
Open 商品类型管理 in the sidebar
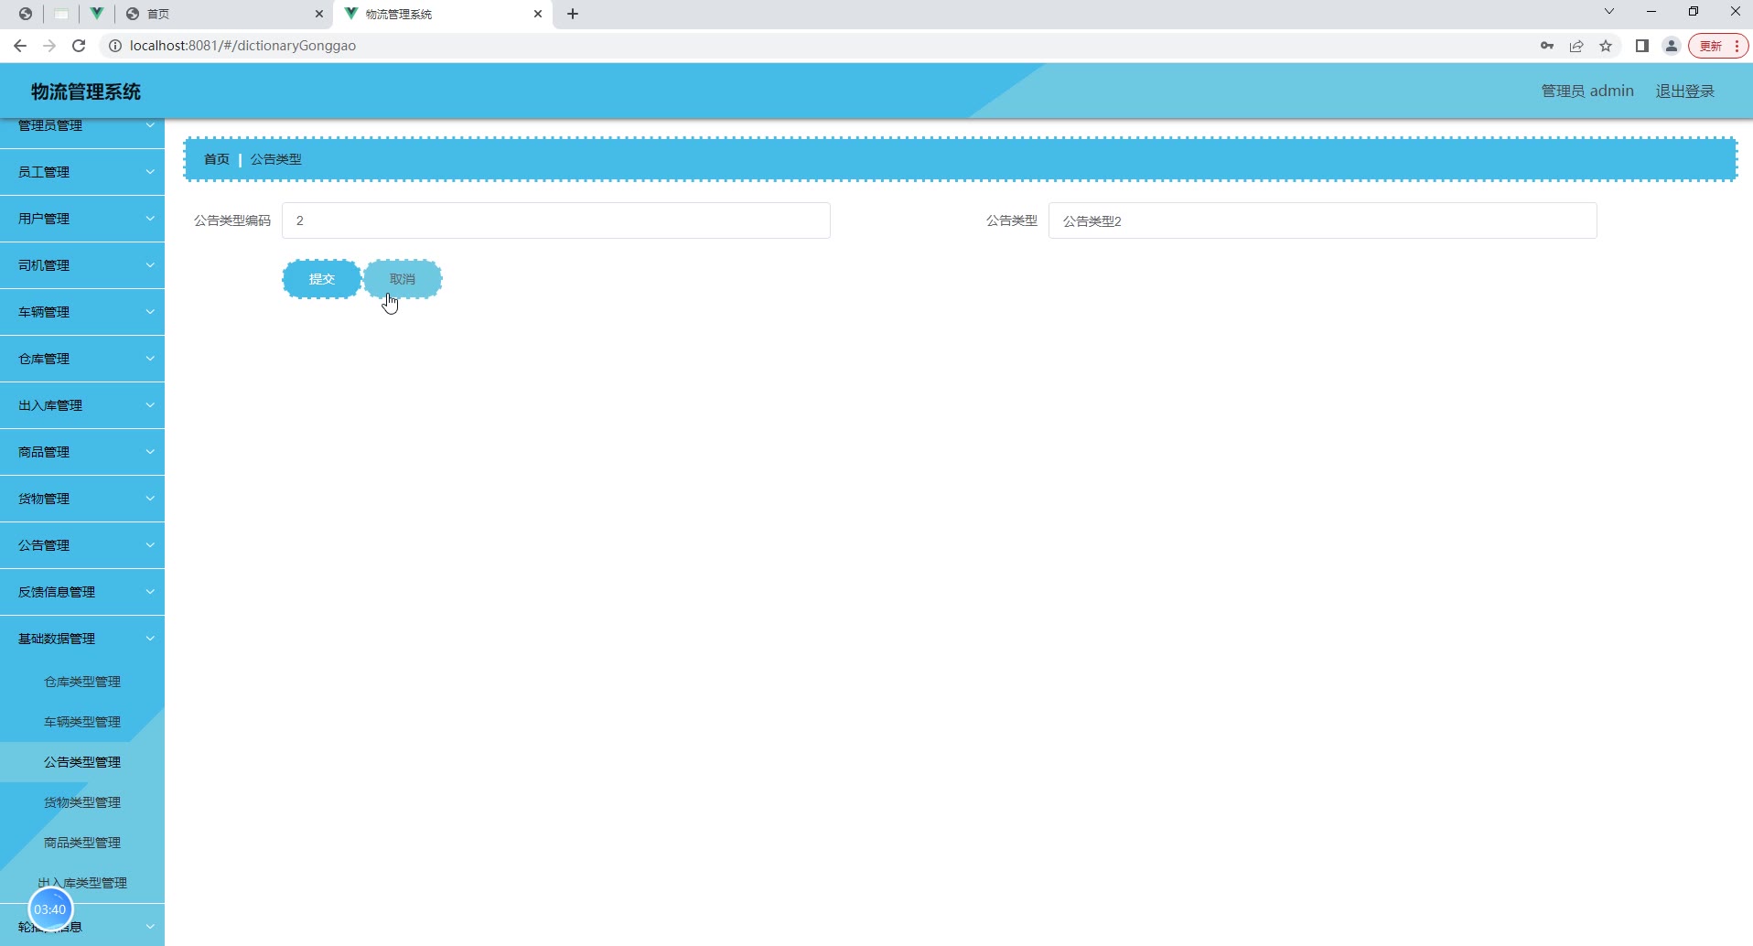tap(82, 843)
